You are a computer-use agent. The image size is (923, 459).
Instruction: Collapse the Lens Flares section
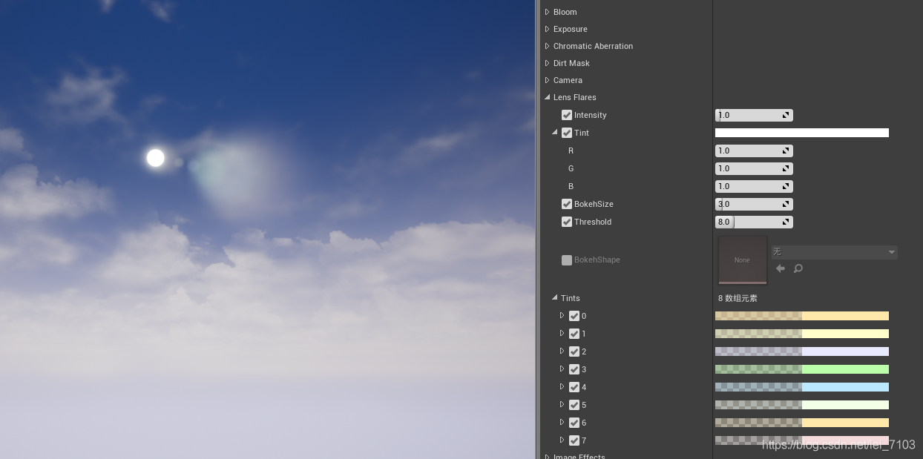pos(547,97)
